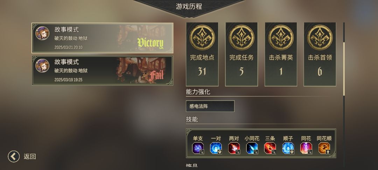This screenshot has height=170, width=378.
Task: Select the 单支 skill icon
Action: 198,148
